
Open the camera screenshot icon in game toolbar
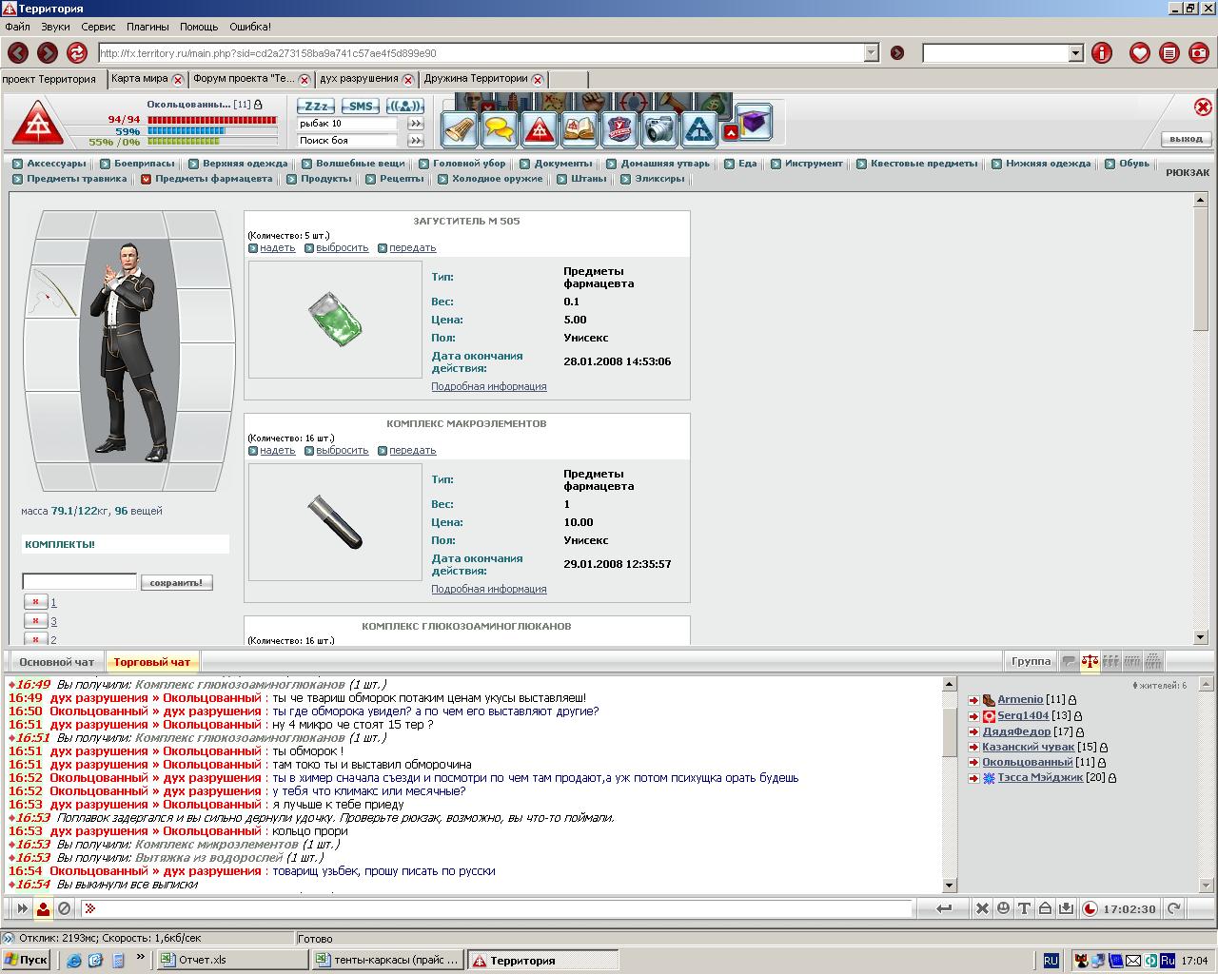pos(659,129)
